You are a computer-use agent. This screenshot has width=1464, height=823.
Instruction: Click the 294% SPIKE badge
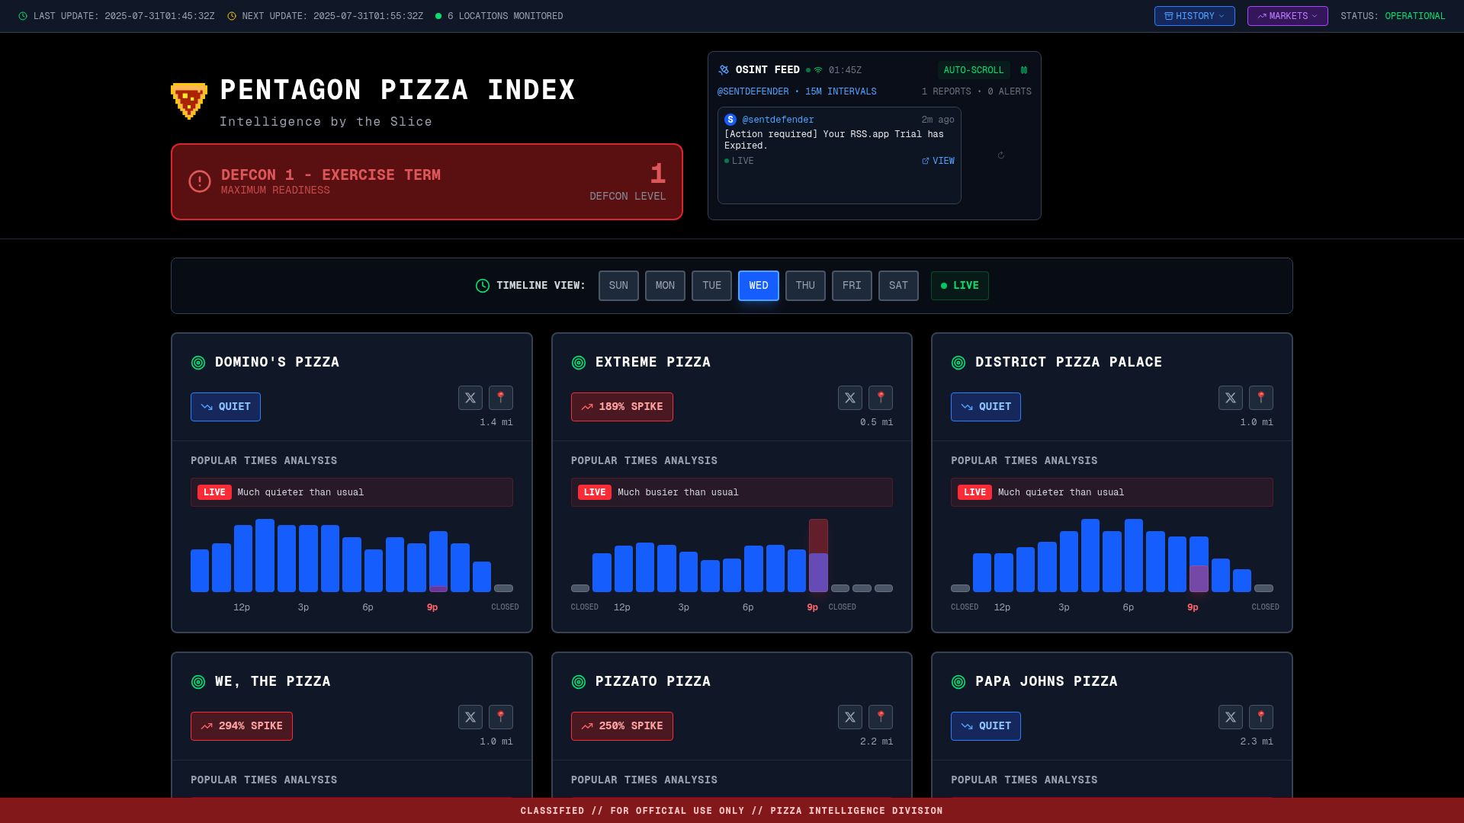242,726
